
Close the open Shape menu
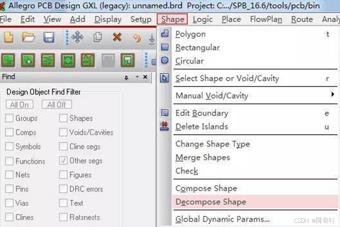click(172, 19)
